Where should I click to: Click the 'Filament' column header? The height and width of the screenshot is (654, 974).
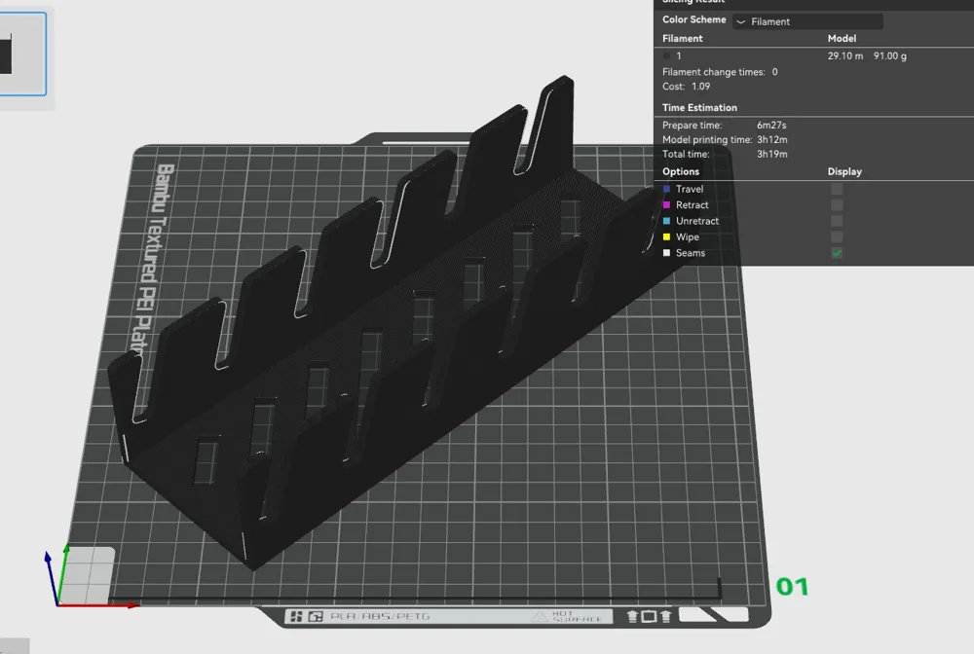click(682, 39)
